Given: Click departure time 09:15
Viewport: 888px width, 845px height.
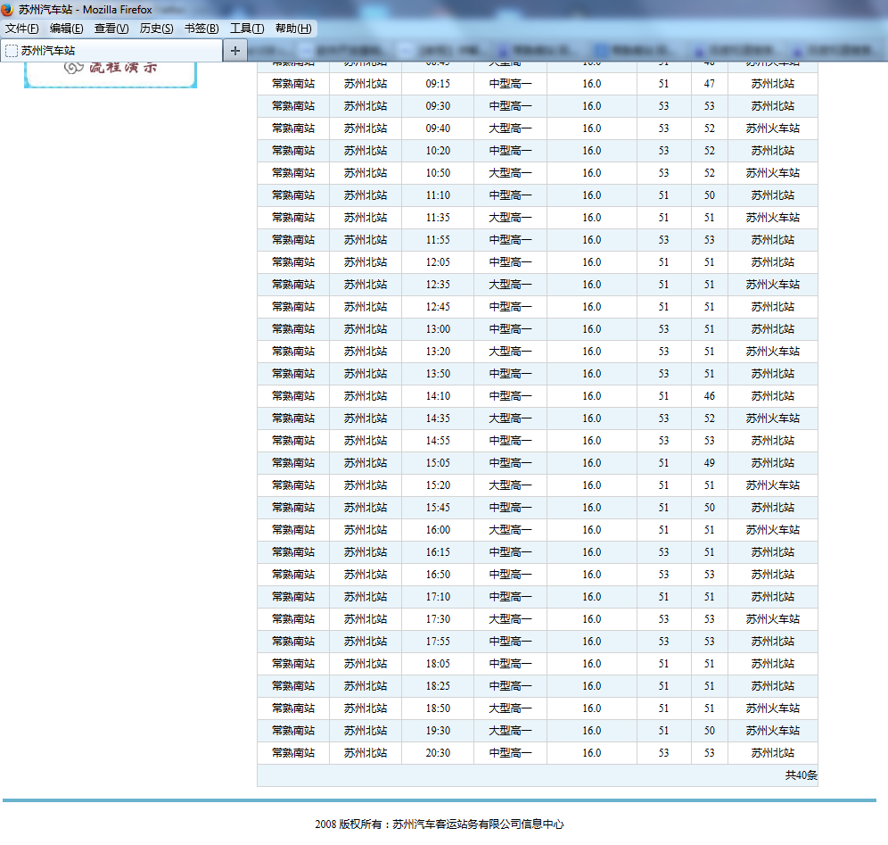Looking at the screenshot, I should pyautogui.click(x=438, y=84).
